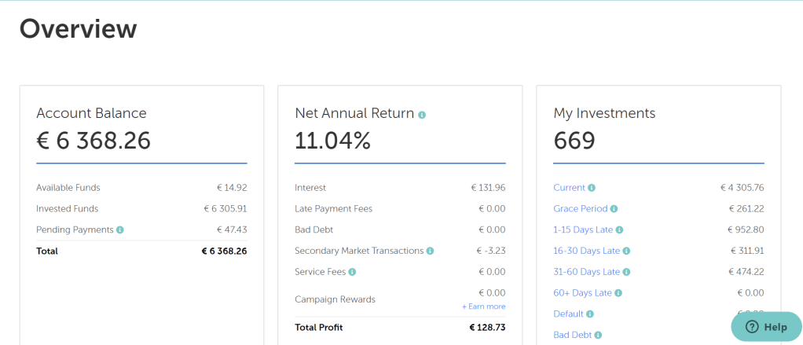Select the 1-15 Days Late link
Viewport: 803px width, 345px height.
click(583, 230)
